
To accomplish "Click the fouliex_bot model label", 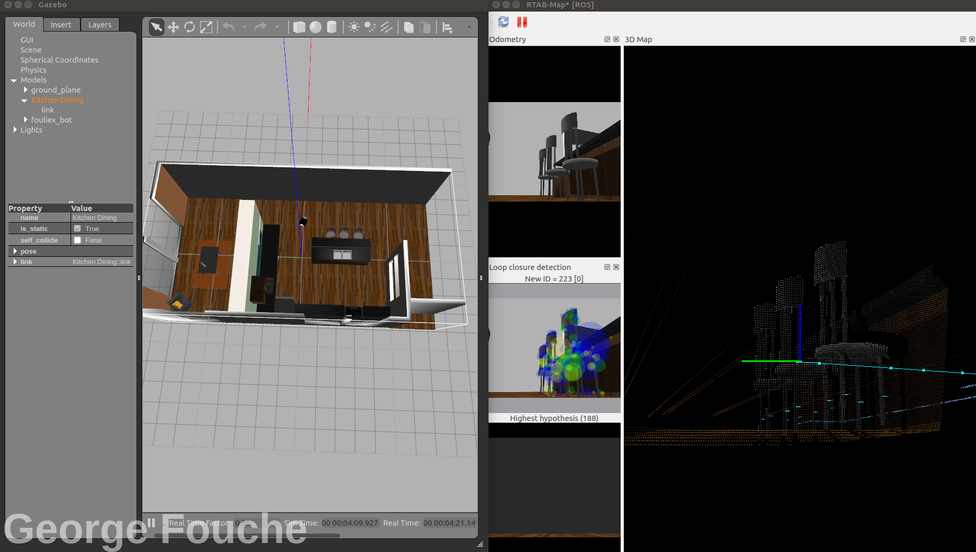I will point(52,120).
